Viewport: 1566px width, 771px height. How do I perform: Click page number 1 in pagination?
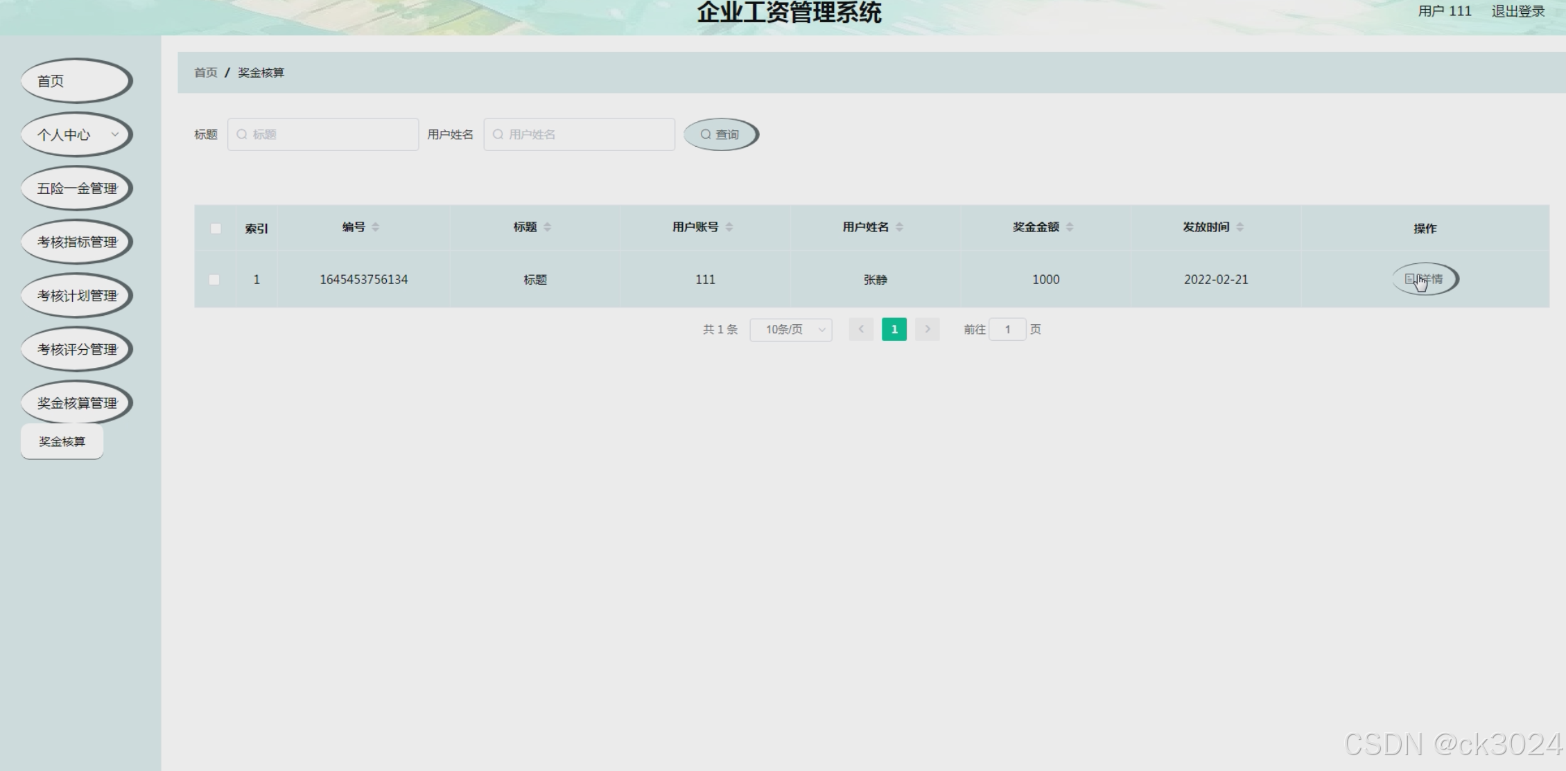[x=894, y=329]
